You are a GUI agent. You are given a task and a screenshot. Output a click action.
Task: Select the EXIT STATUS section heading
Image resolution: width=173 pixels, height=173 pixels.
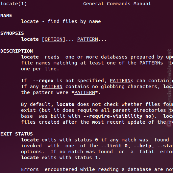coord(16,134)
